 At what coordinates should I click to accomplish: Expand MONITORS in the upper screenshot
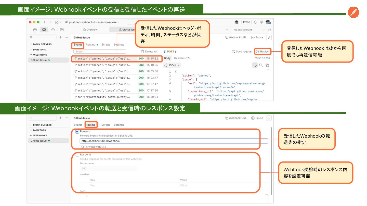click(38, 50)
